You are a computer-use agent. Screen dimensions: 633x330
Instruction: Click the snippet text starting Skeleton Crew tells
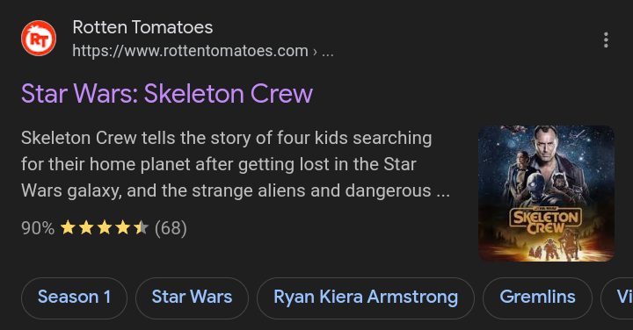(x=236, y=164)
